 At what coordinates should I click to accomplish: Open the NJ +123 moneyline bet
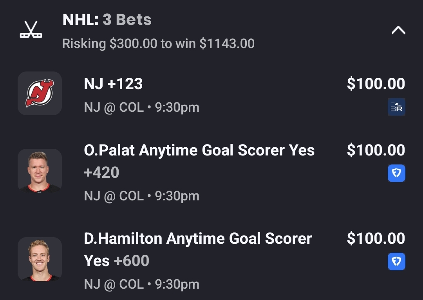click(x=113, y=84)
